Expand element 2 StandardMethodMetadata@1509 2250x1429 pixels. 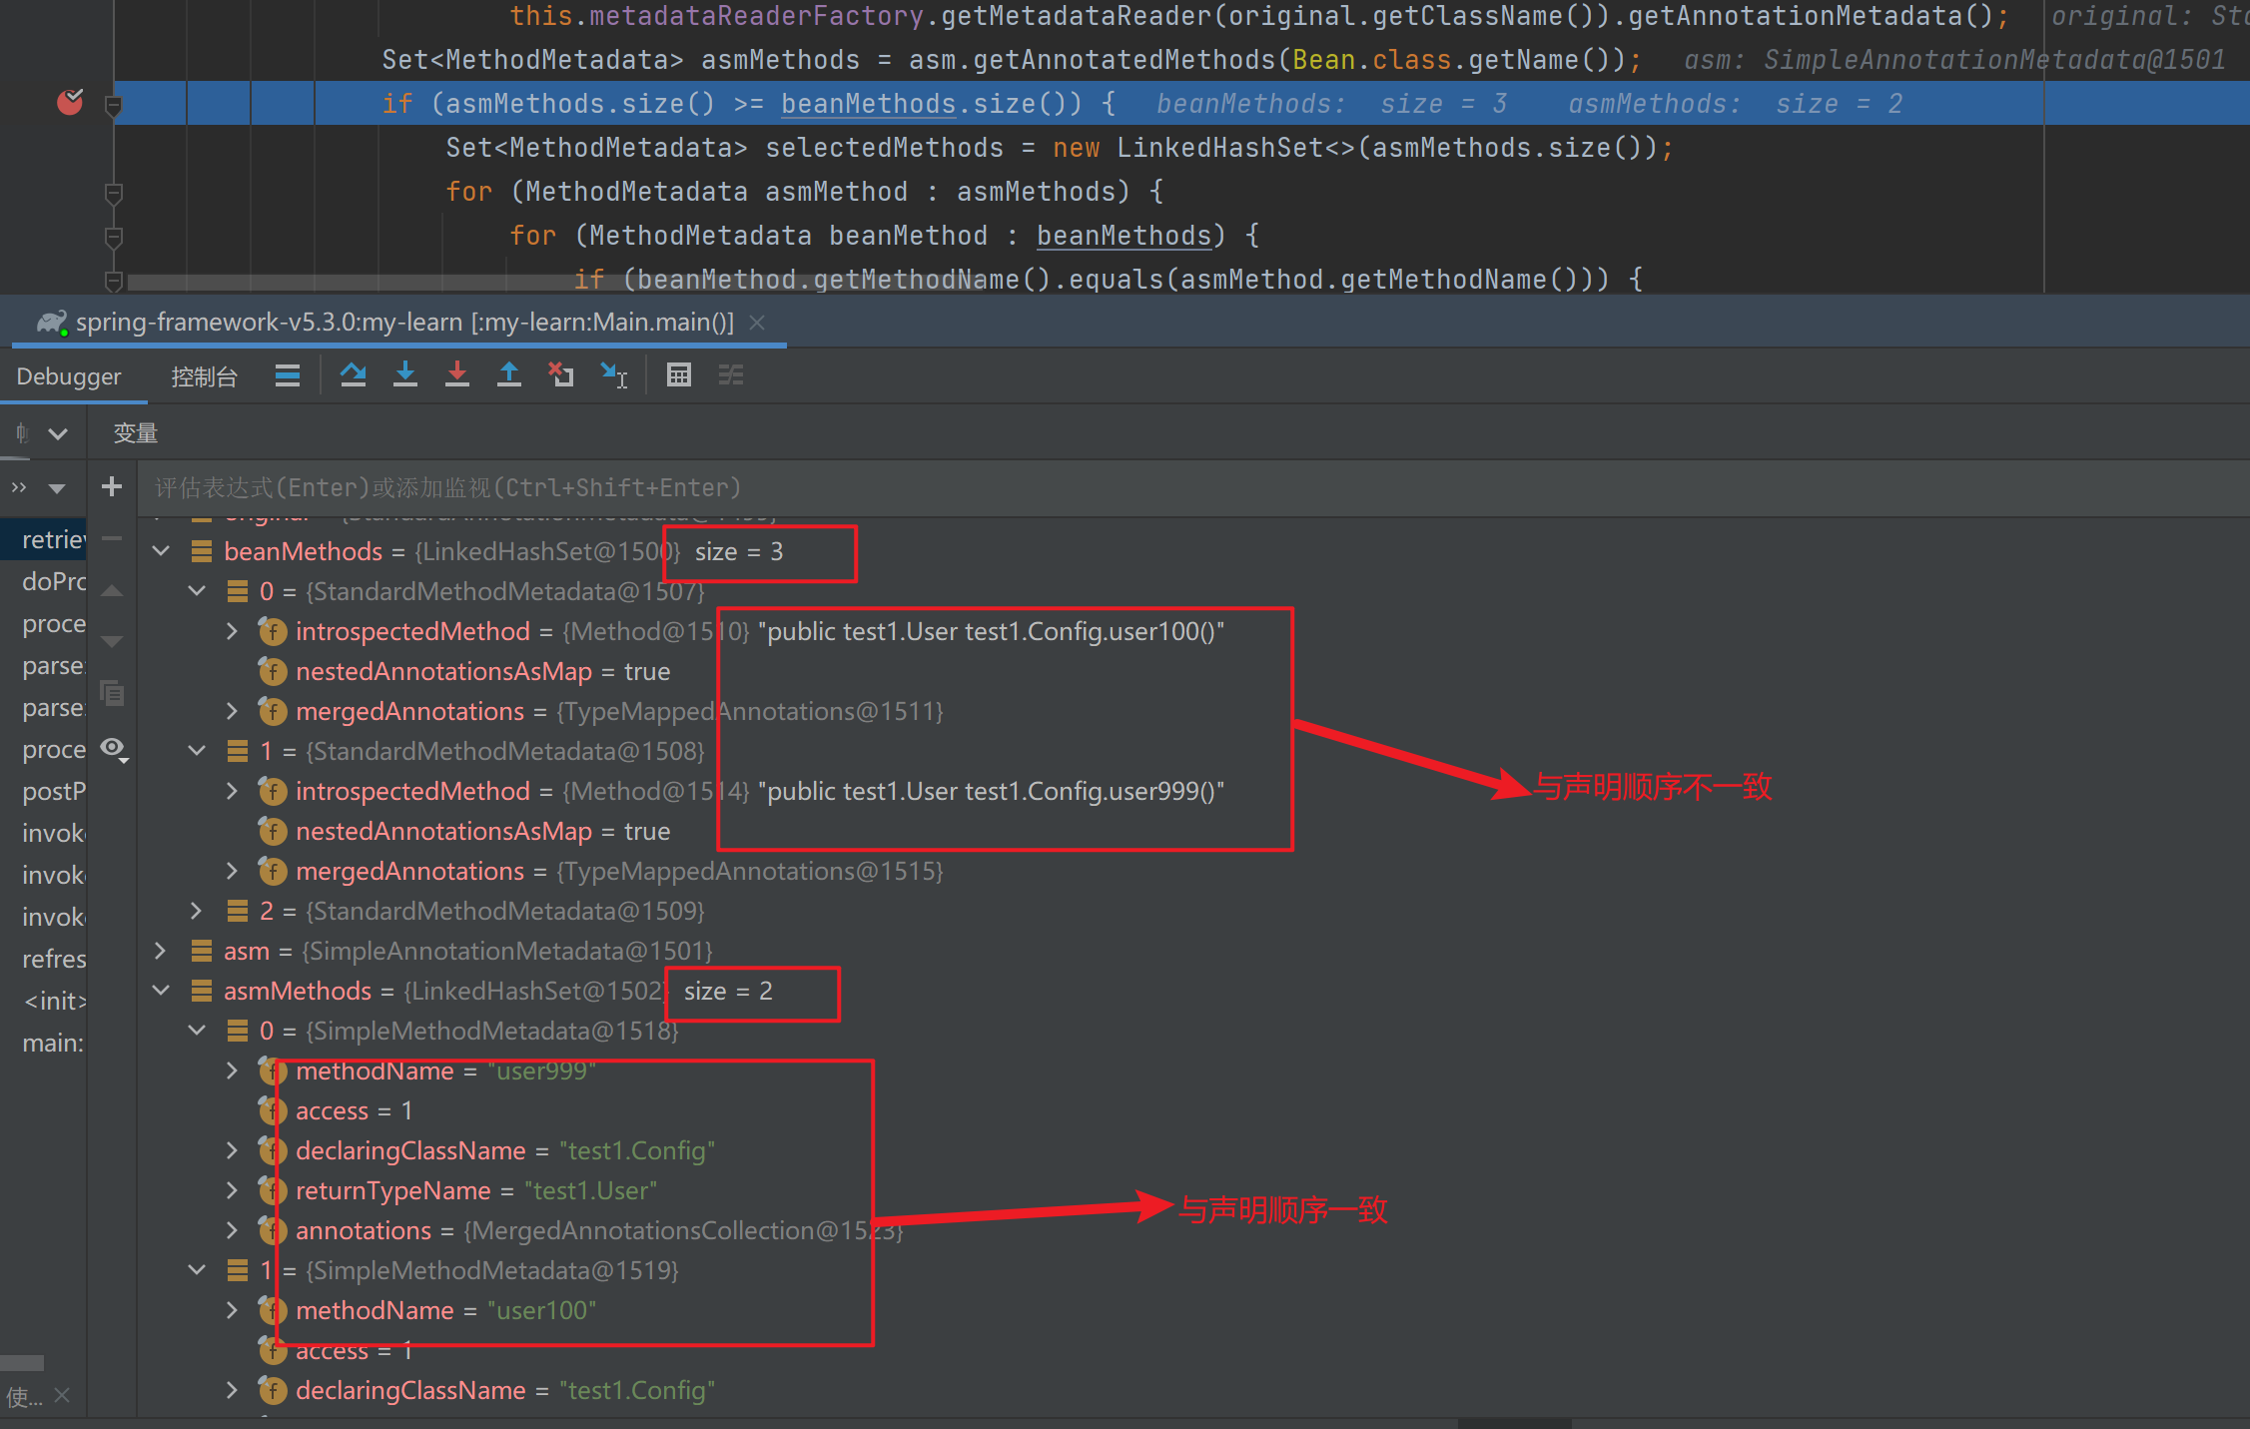click(x=197, y=911)
